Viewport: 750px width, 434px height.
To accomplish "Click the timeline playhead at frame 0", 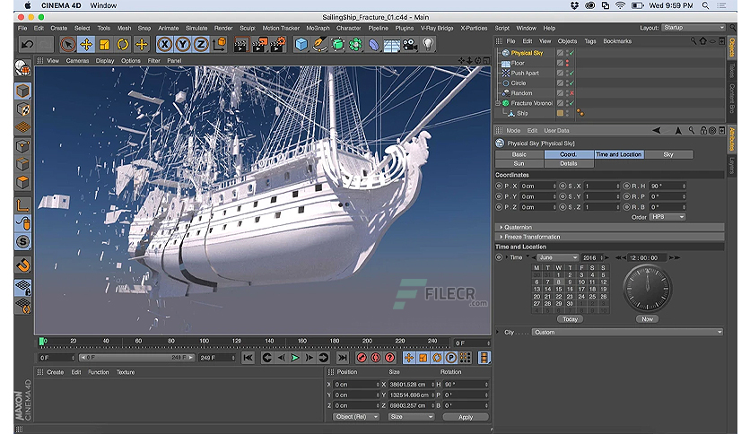I will [42, 342].
